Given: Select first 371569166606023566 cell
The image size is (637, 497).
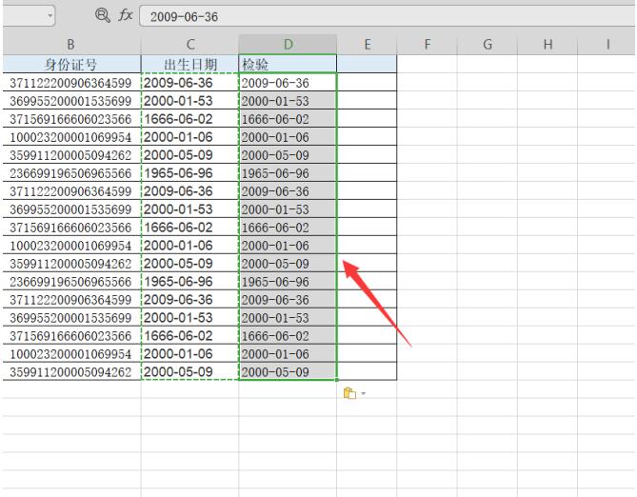Looking at the screenshot, I should (71, 119).
